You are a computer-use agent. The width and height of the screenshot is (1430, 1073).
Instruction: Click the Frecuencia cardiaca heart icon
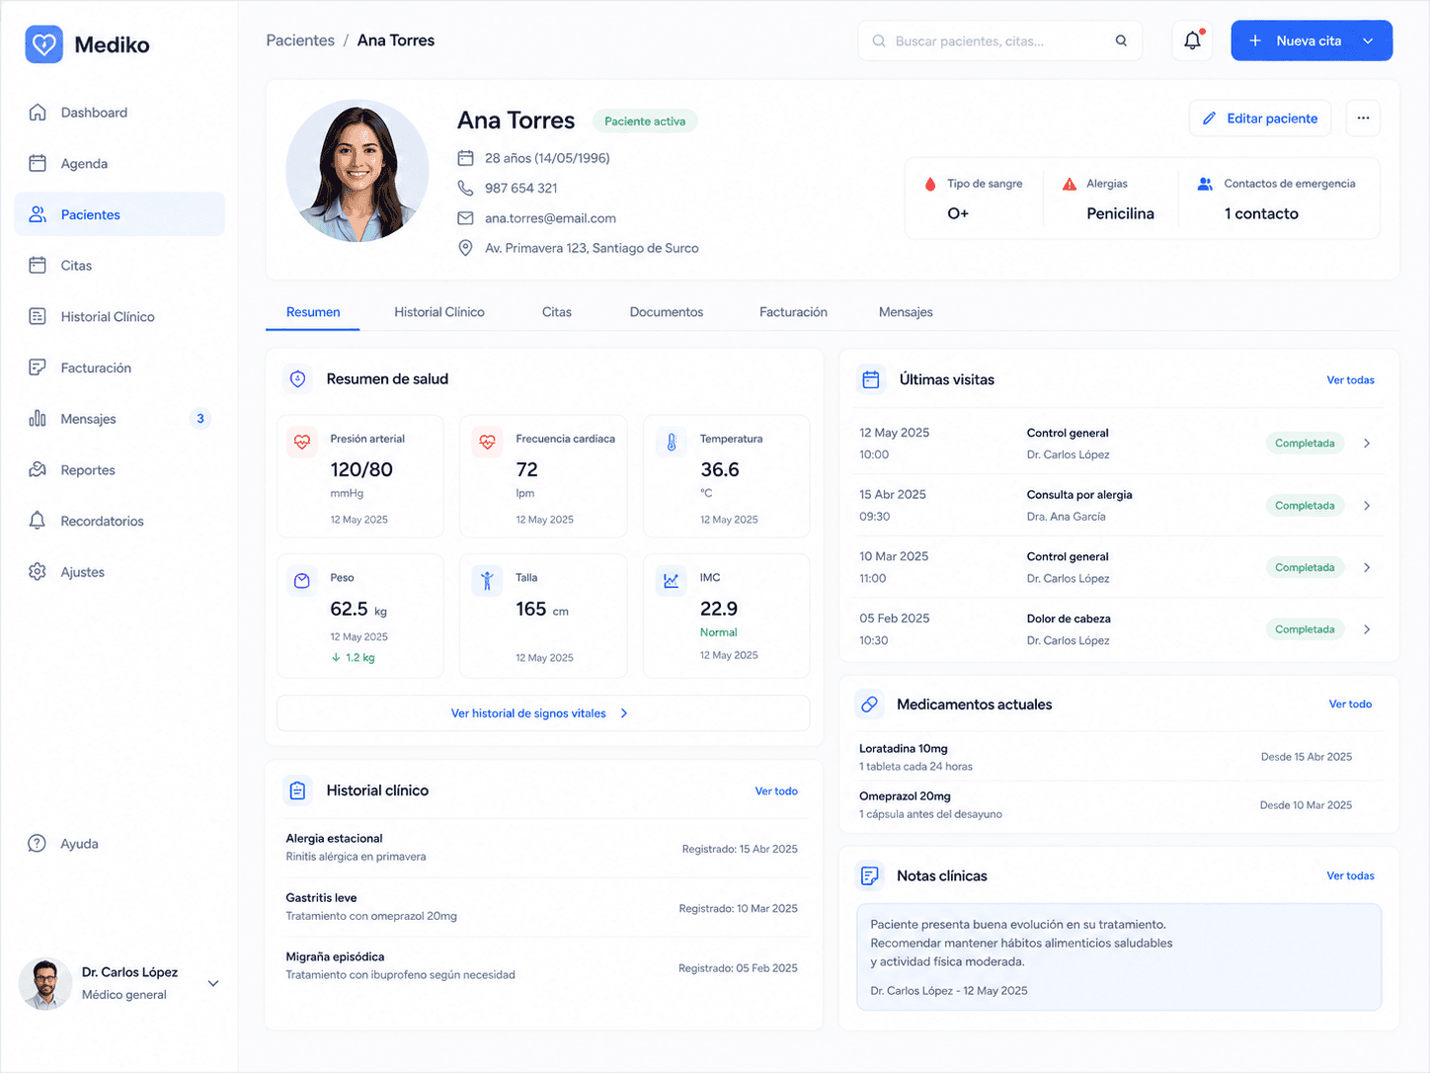487,442
